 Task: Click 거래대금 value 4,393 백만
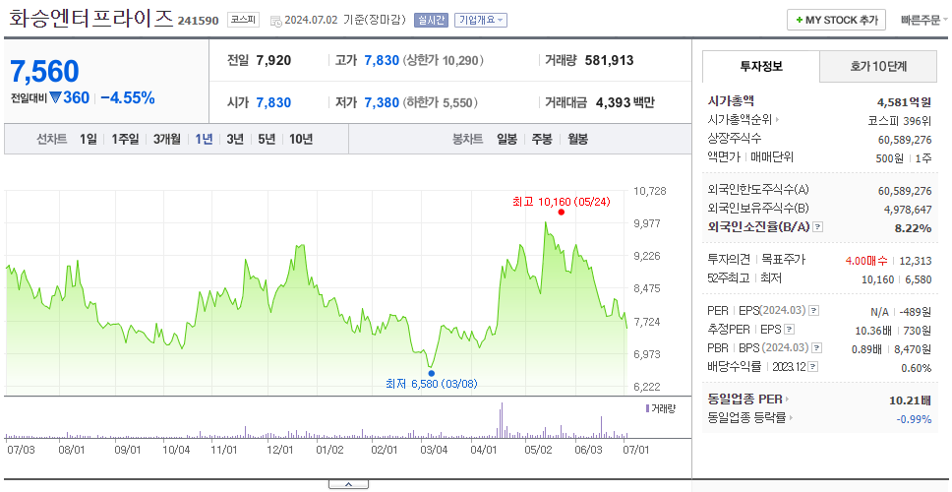pyautogui.click(x=625, y=102)
